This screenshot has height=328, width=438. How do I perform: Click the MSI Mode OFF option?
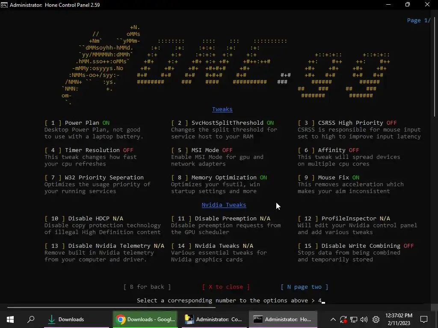tap(202, 150)
